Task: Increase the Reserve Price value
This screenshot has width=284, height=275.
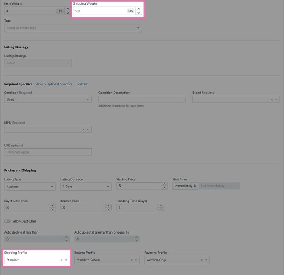Action: [108, 206]
